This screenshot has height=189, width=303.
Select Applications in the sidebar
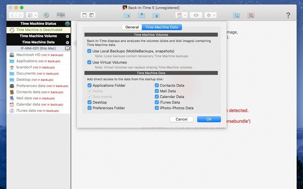click(x=39, y=61)
